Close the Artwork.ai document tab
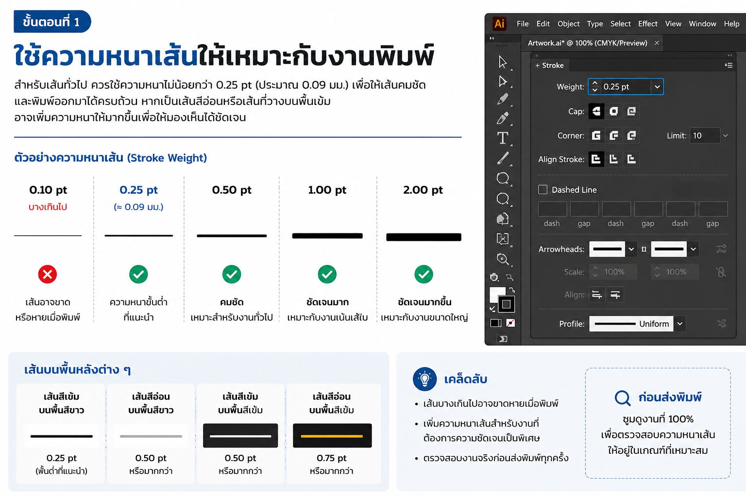 pos(657,43)
